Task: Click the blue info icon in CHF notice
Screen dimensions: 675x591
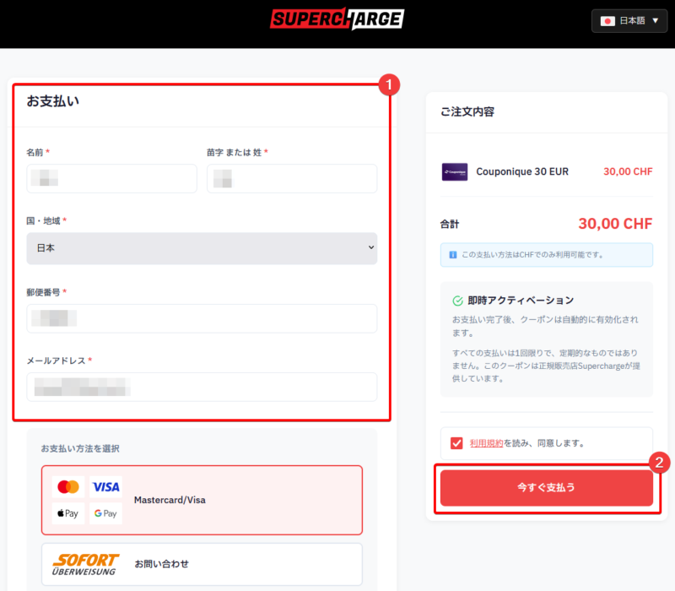Action: (452, 254)
